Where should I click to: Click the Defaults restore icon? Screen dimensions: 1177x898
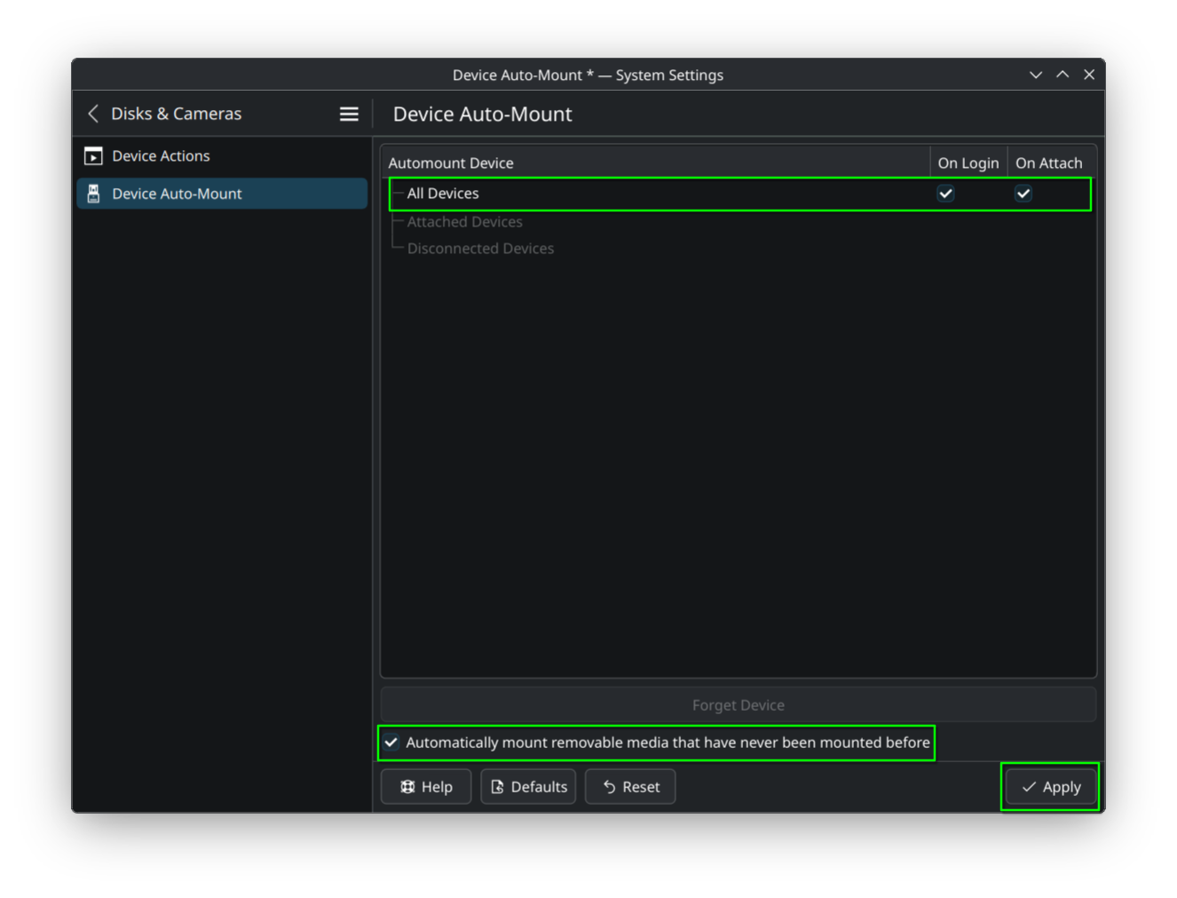[497, 786]
